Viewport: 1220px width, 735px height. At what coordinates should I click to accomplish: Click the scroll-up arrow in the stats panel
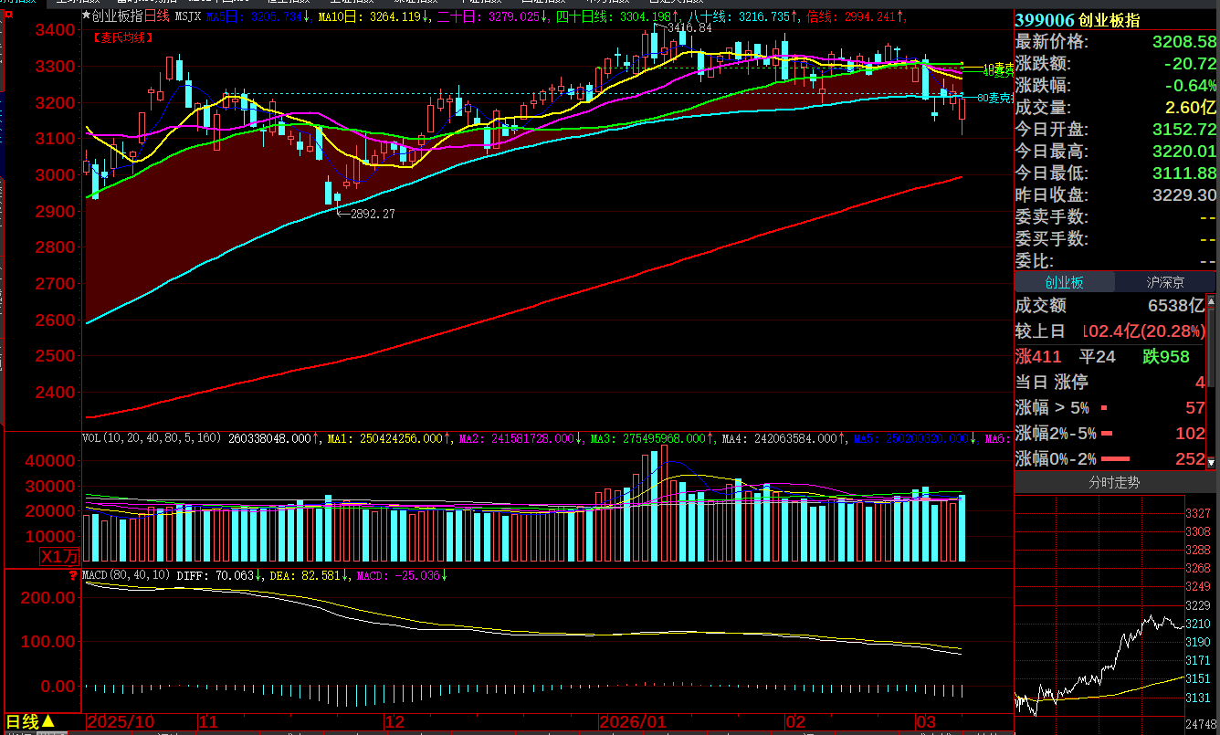1211,300
